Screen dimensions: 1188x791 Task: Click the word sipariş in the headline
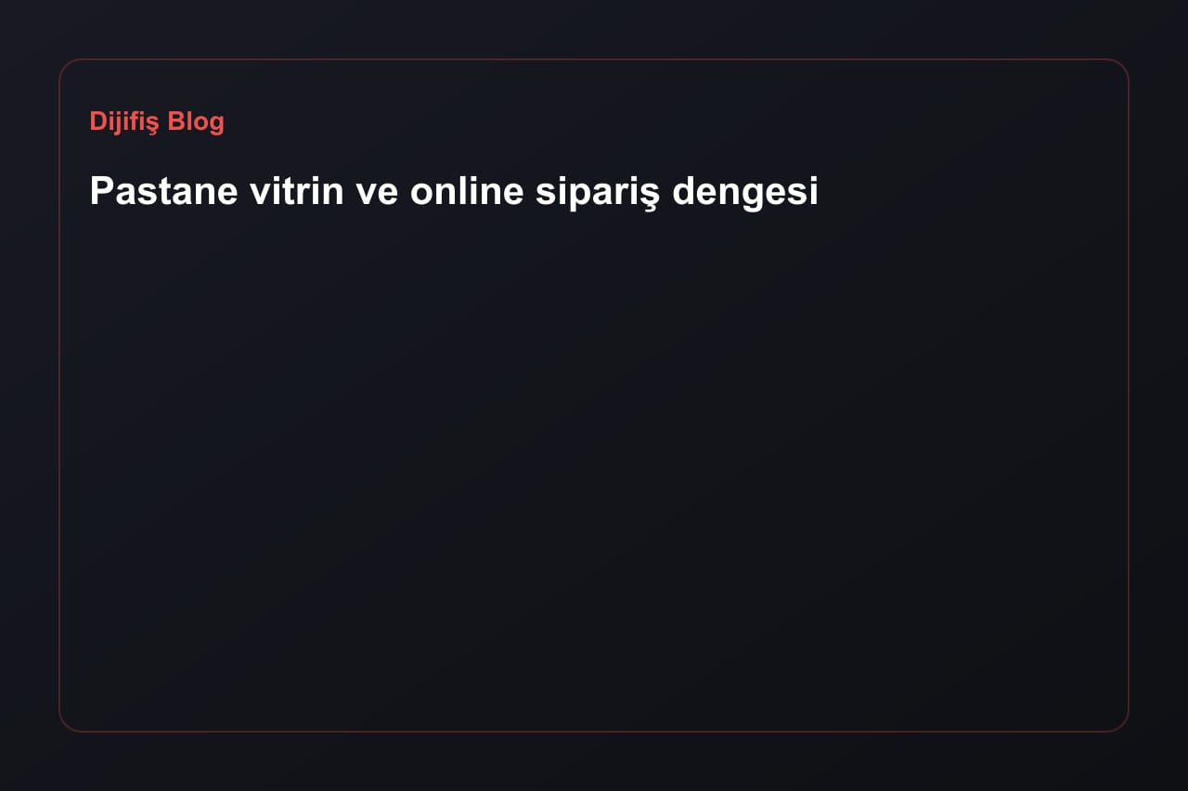click(x=599, y=193)
